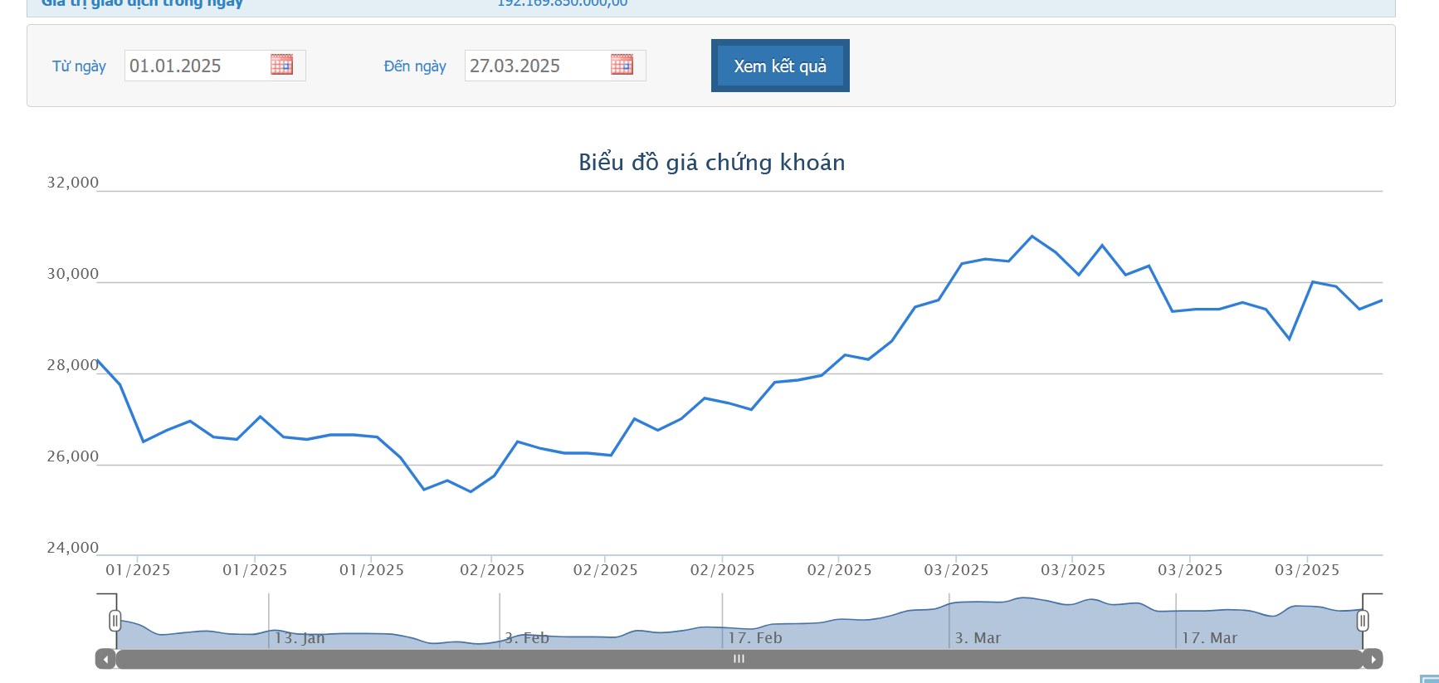
Task: Click the Xem kết quả button
Action: click(780, 66)
